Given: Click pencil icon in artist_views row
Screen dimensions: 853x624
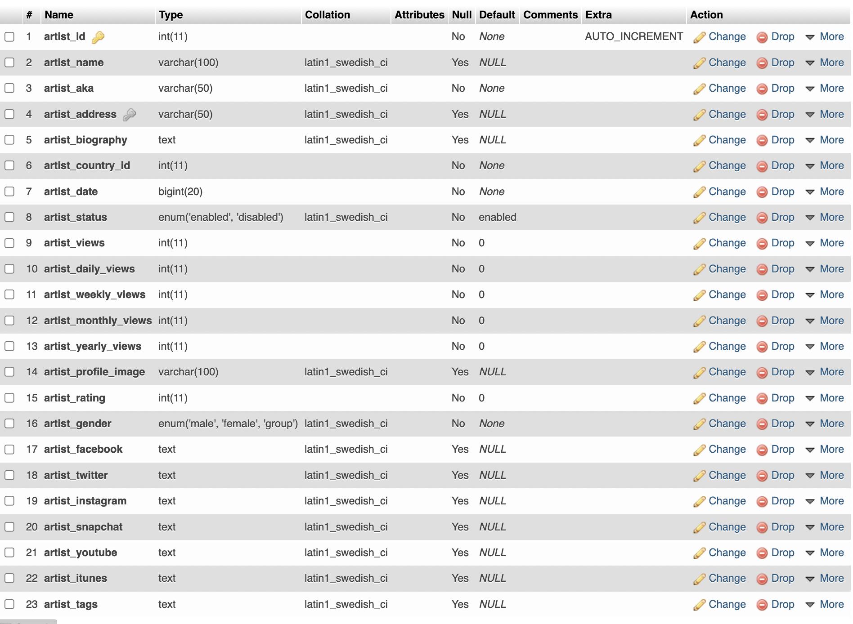Looking at the screenshot, I should pyautogui.click(x=699, y=244).
